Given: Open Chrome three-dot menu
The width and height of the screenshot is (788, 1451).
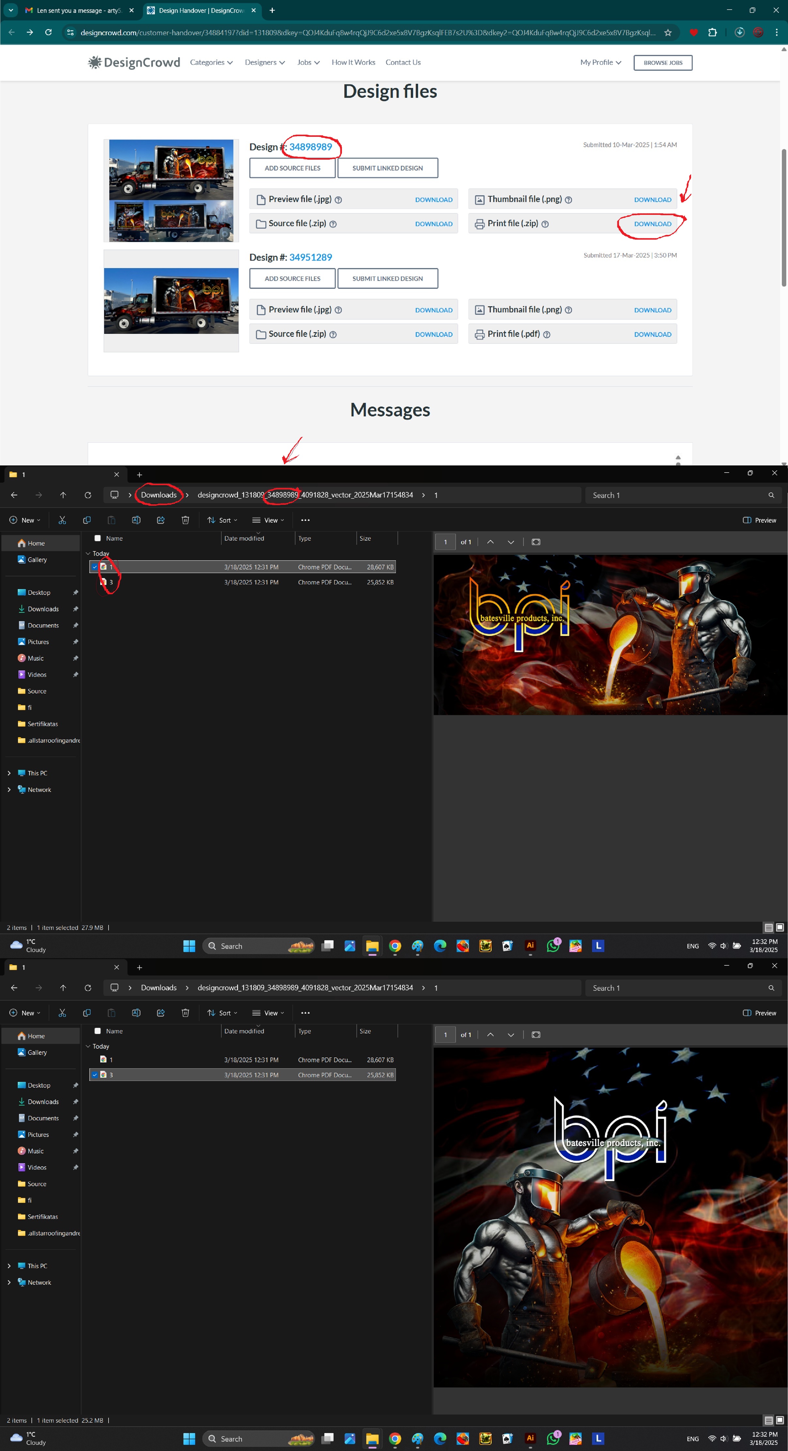Looking at the screenshot, I should pos(776,33).
